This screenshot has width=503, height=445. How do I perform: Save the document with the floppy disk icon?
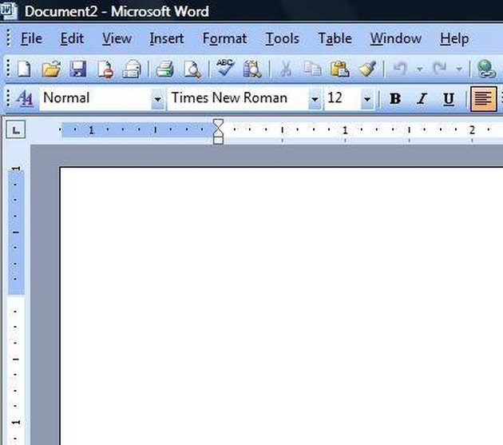78,69
